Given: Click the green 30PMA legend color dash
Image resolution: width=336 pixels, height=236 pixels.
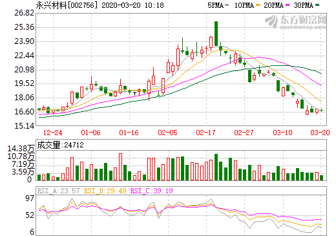Looking at the screenshot, I should 317,5.
